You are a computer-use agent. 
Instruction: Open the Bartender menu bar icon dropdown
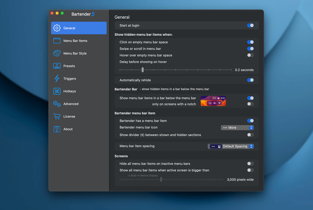click(x=237, y=127)
